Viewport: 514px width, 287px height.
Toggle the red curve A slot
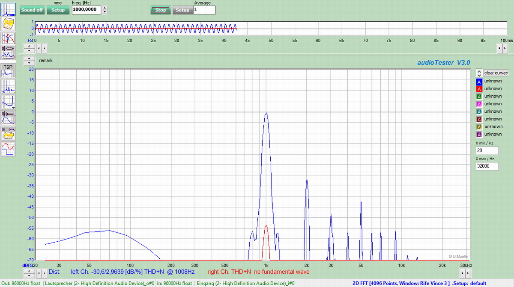(479, 89)
